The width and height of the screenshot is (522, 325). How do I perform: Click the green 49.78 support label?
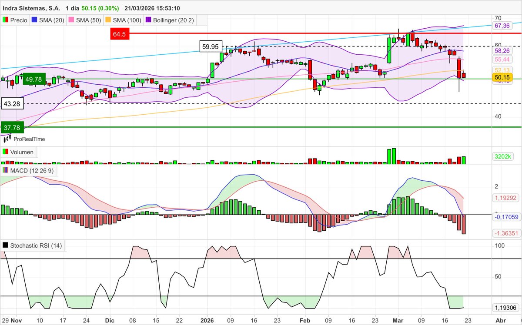point(33,79)
